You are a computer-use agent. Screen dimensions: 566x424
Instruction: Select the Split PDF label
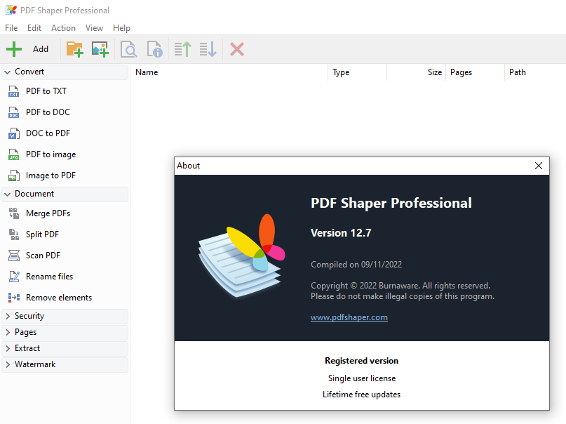point(42,234)
